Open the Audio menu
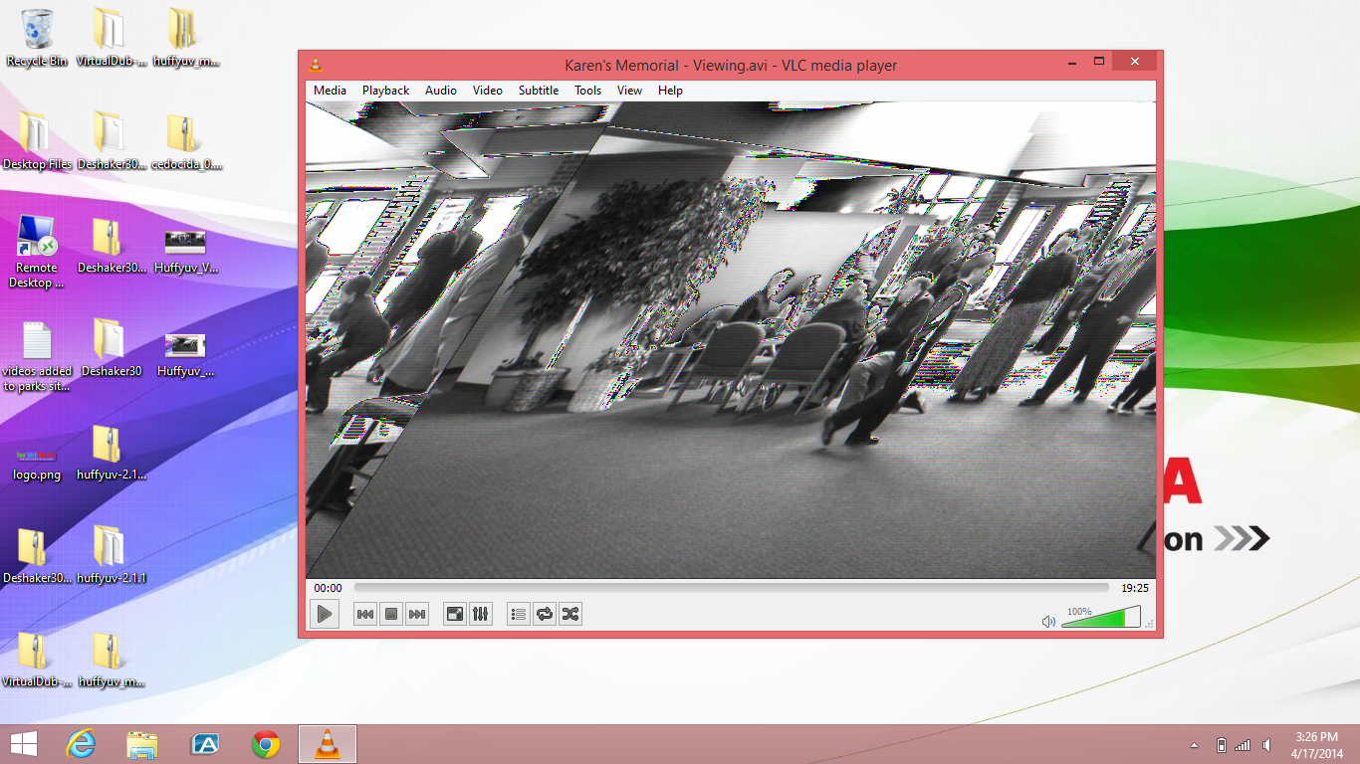 click(441, 91)
